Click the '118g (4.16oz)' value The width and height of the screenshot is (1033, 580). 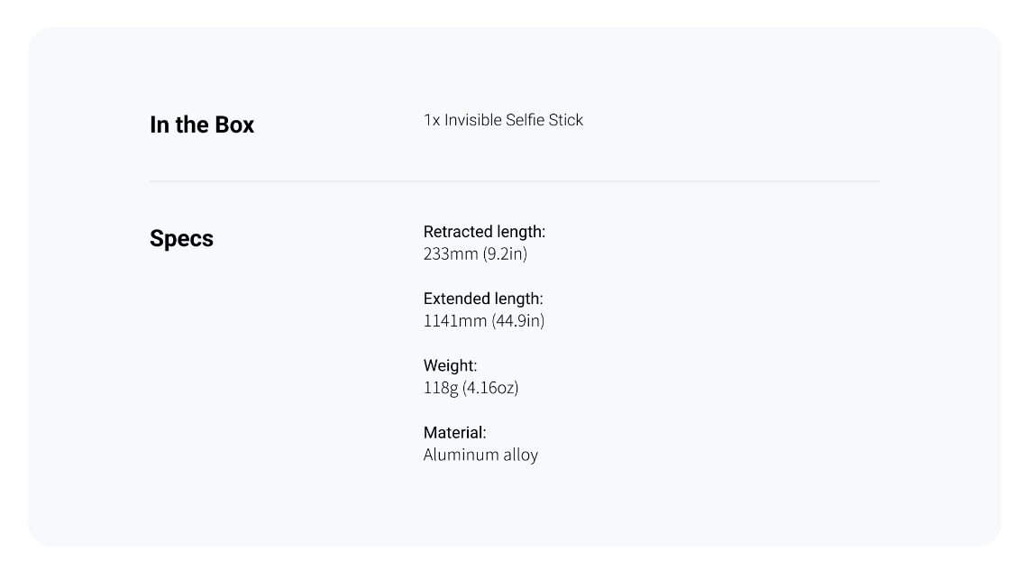[471, 388]
